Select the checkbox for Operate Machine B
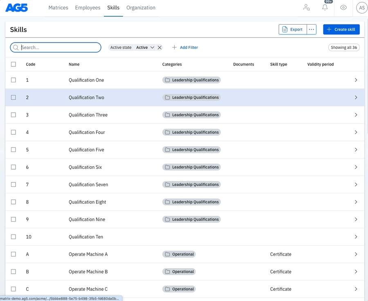368x301 pixels. [x=13, y=272]
